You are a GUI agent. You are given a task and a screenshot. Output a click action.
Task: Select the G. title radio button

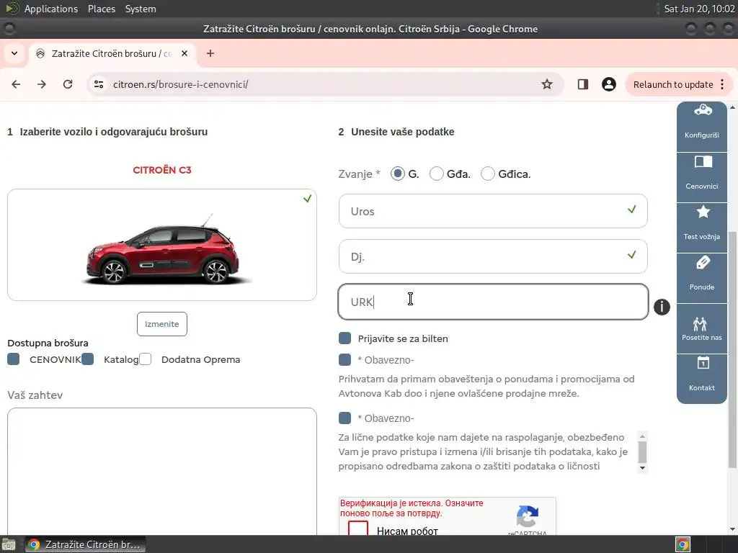point(398,174)
